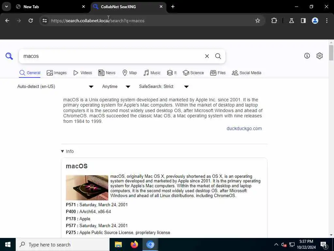The width and height of the screenshot is (334, 251).
Task: Switch to the New Tab tab
Action: tap(51, 7)
